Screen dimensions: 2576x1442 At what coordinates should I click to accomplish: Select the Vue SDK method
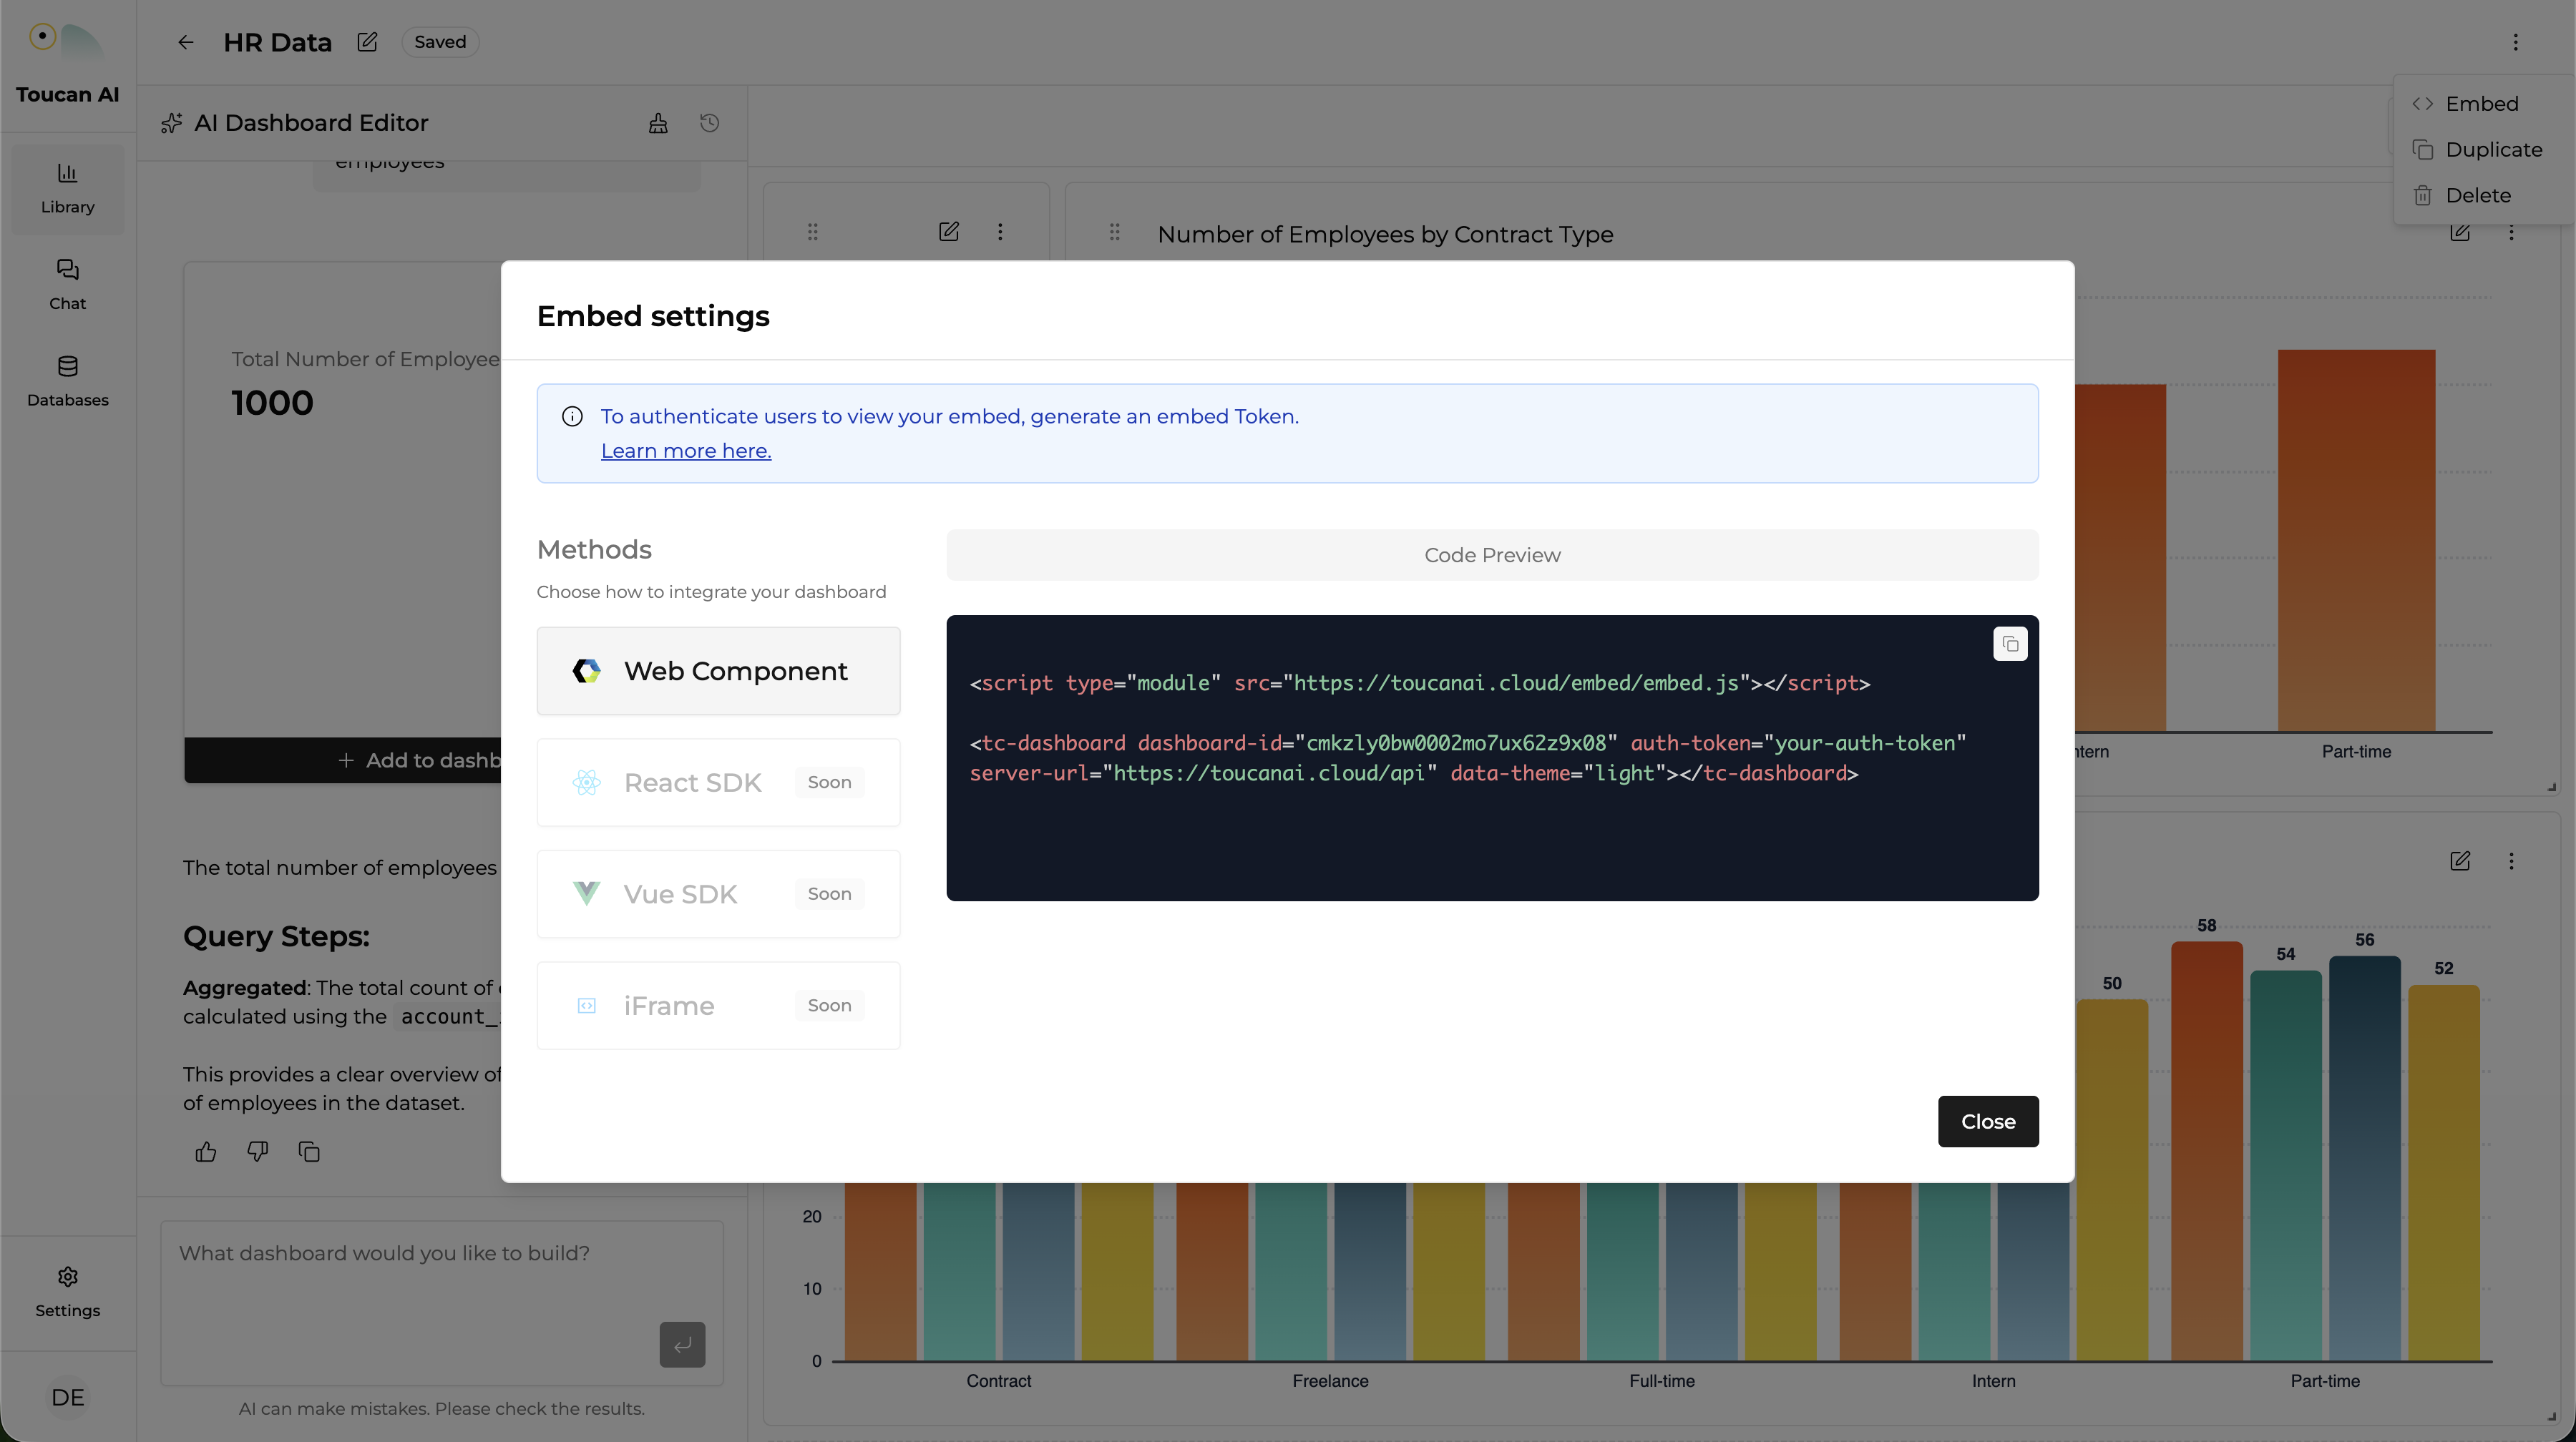pyautogui.click(x=718, y=893)
